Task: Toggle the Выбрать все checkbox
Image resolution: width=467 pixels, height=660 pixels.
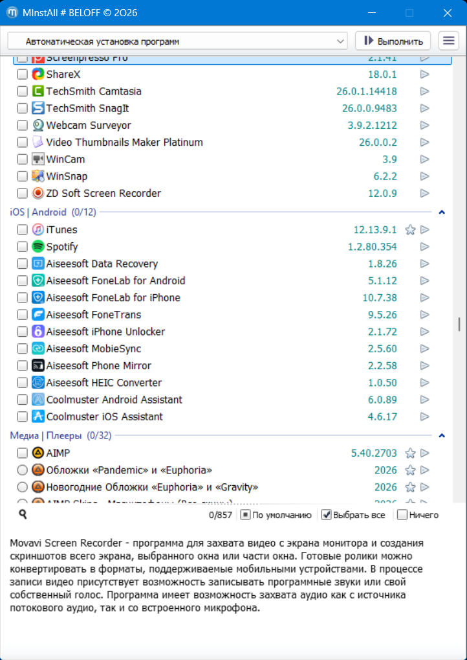Action: pos(326,515)
